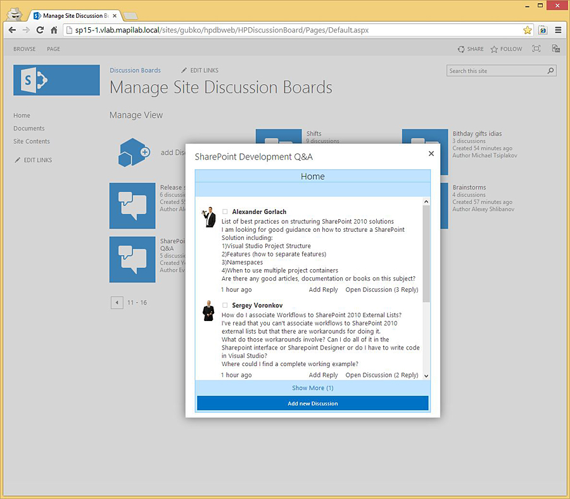Open the browser home page
570x499 pixels.
(54, 30)
